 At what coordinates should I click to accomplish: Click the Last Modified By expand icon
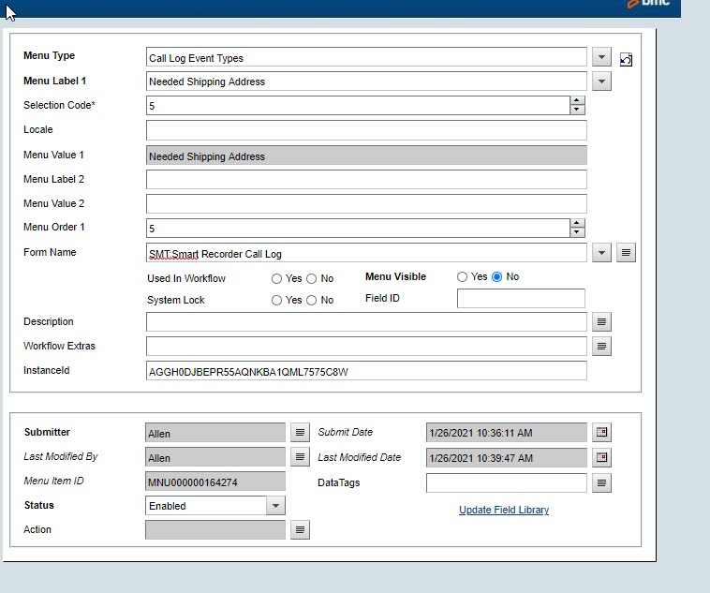299,457
